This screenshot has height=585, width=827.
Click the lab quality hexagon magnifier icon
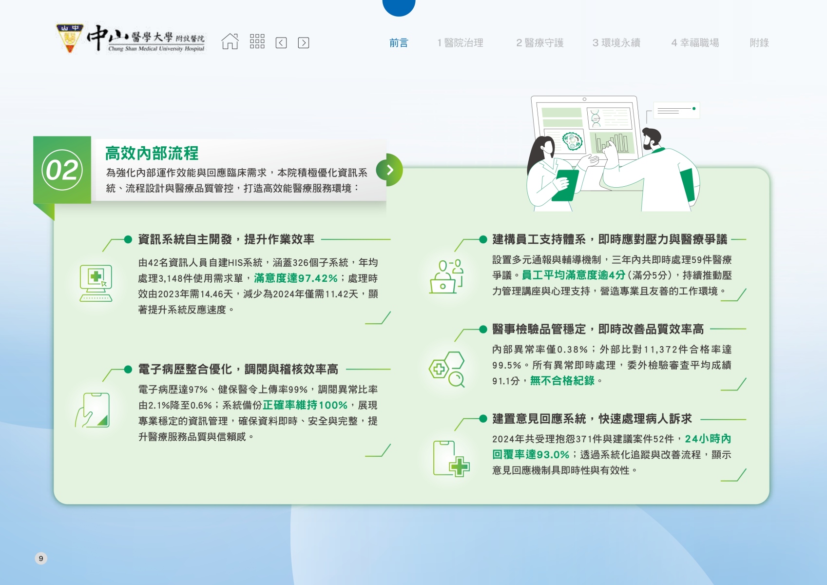point(447,370)
